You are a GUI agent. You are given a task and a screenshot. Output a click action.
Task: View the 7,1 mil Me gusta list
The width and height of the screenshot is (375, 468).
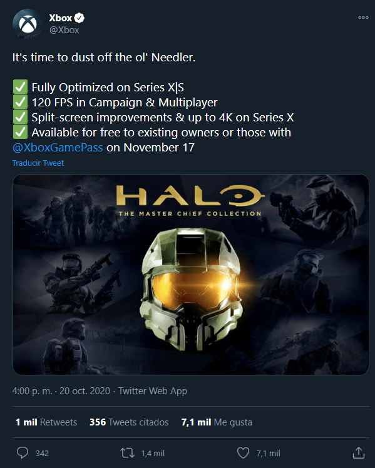click(x=217, y=422)
